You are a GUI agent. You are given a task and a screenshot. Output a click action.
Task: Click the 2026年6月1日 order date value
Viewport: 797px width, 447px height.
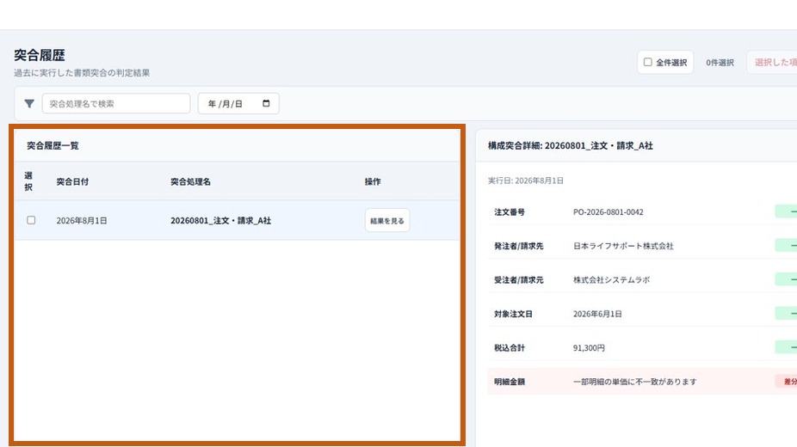tap(597, 314)
